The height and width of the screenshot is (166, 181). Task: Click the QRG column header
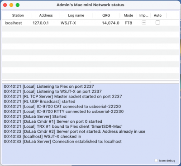point(106,15)
